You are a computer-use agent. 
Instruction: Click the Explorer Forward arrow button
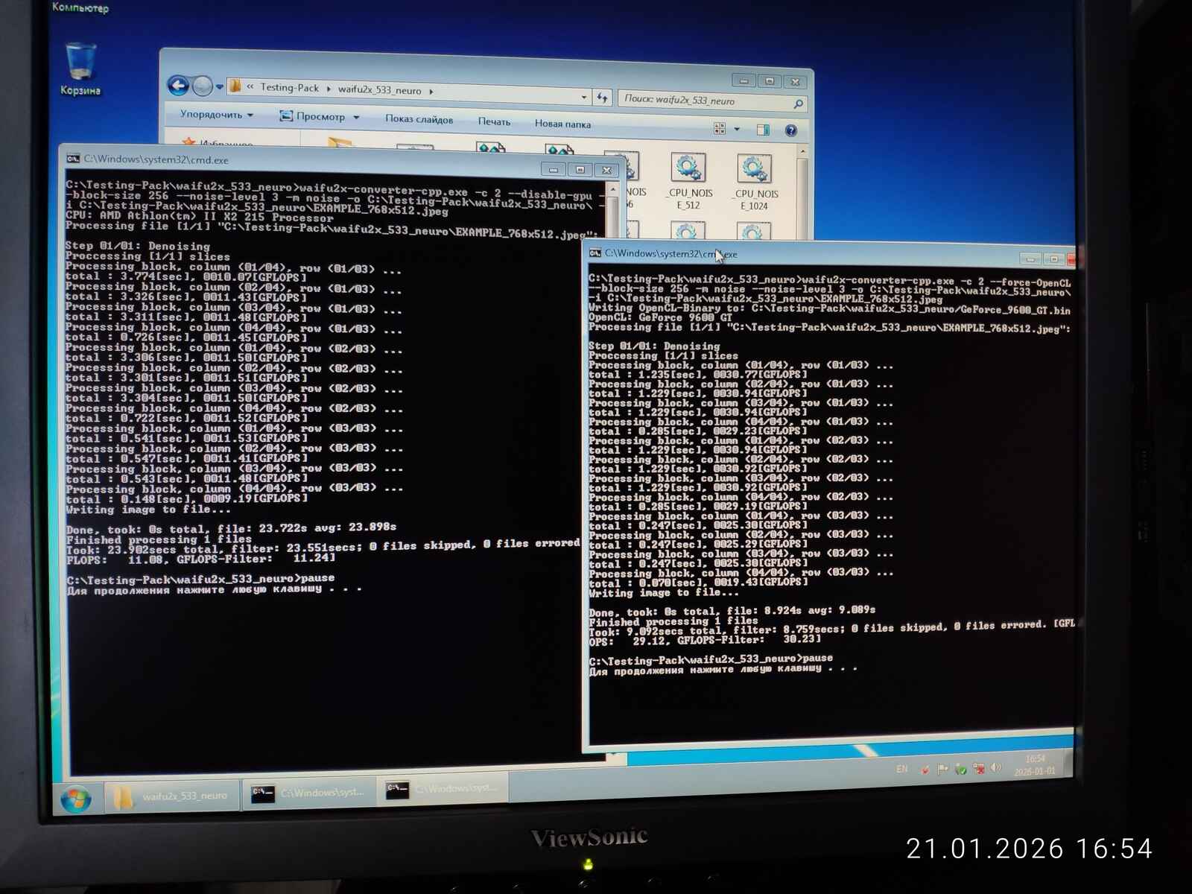202,87
